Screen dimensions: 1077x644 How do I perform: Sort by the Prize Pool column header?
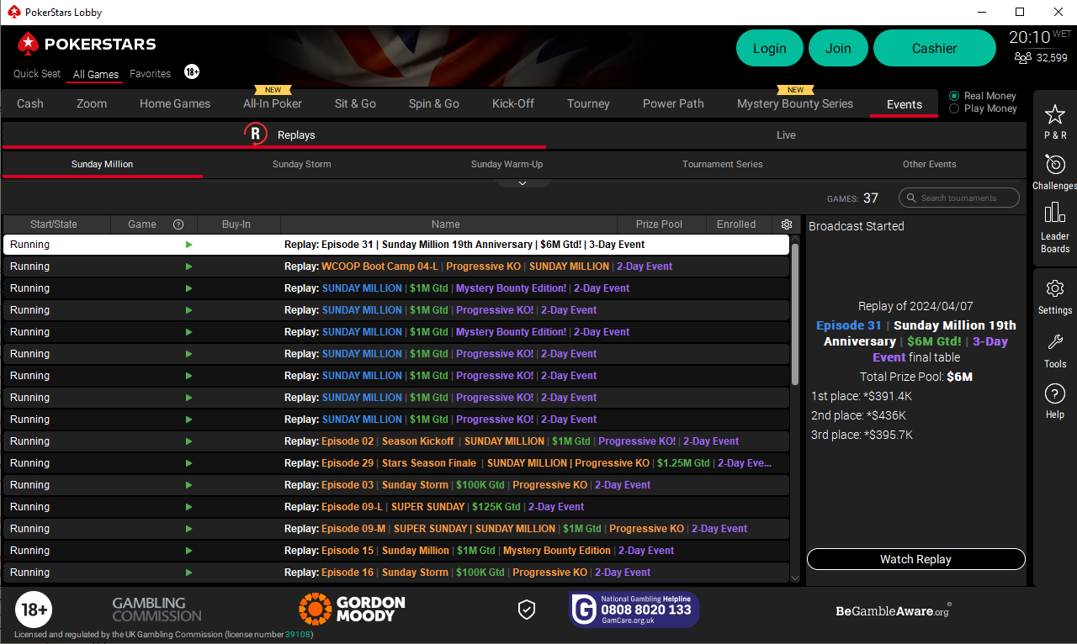coord(660,224)
